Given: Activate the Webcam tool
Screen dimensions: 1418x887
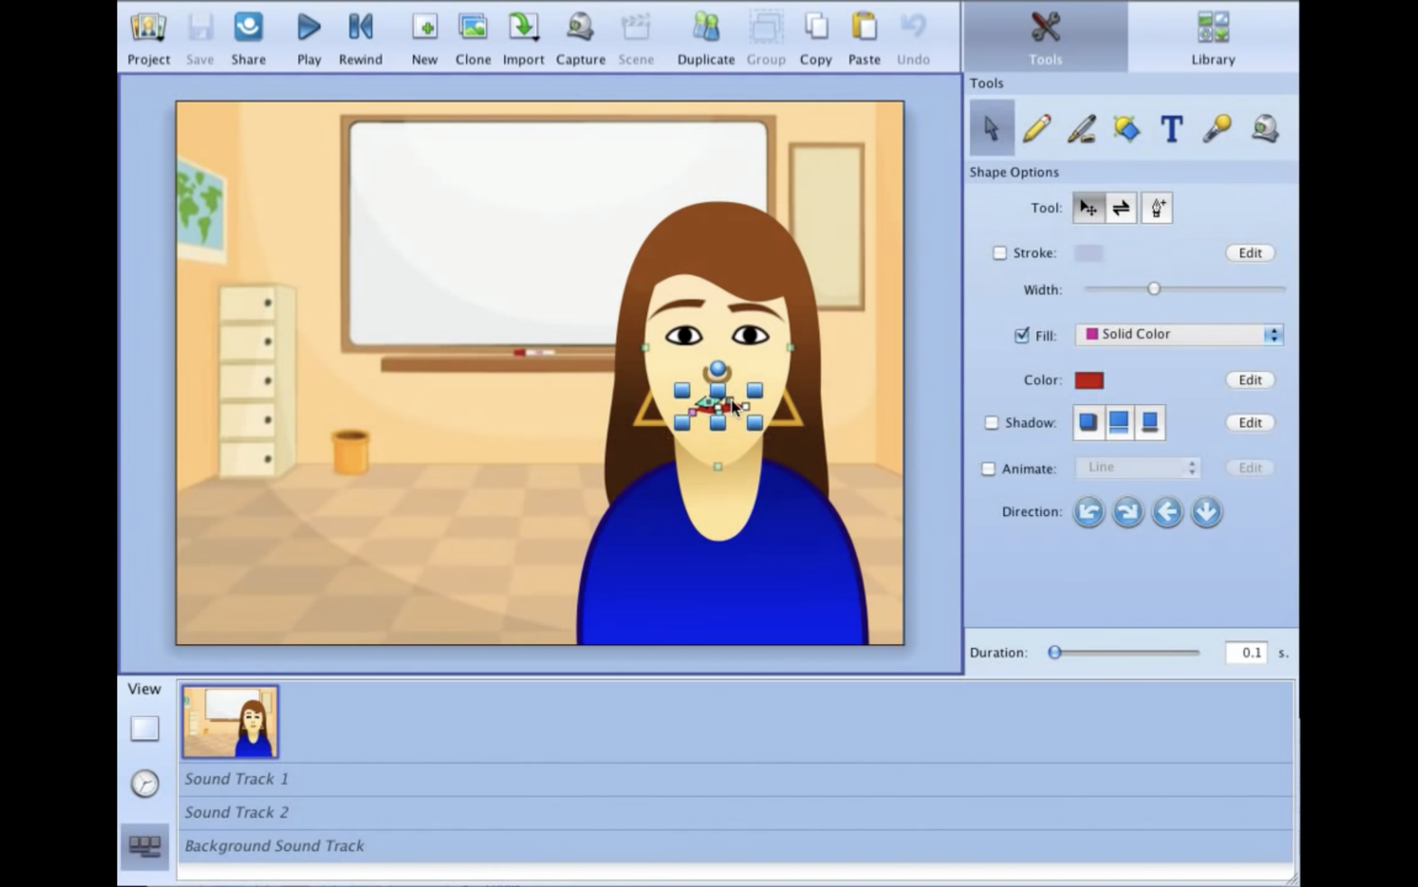Looking at the screenshot, I should [1264, 128].
